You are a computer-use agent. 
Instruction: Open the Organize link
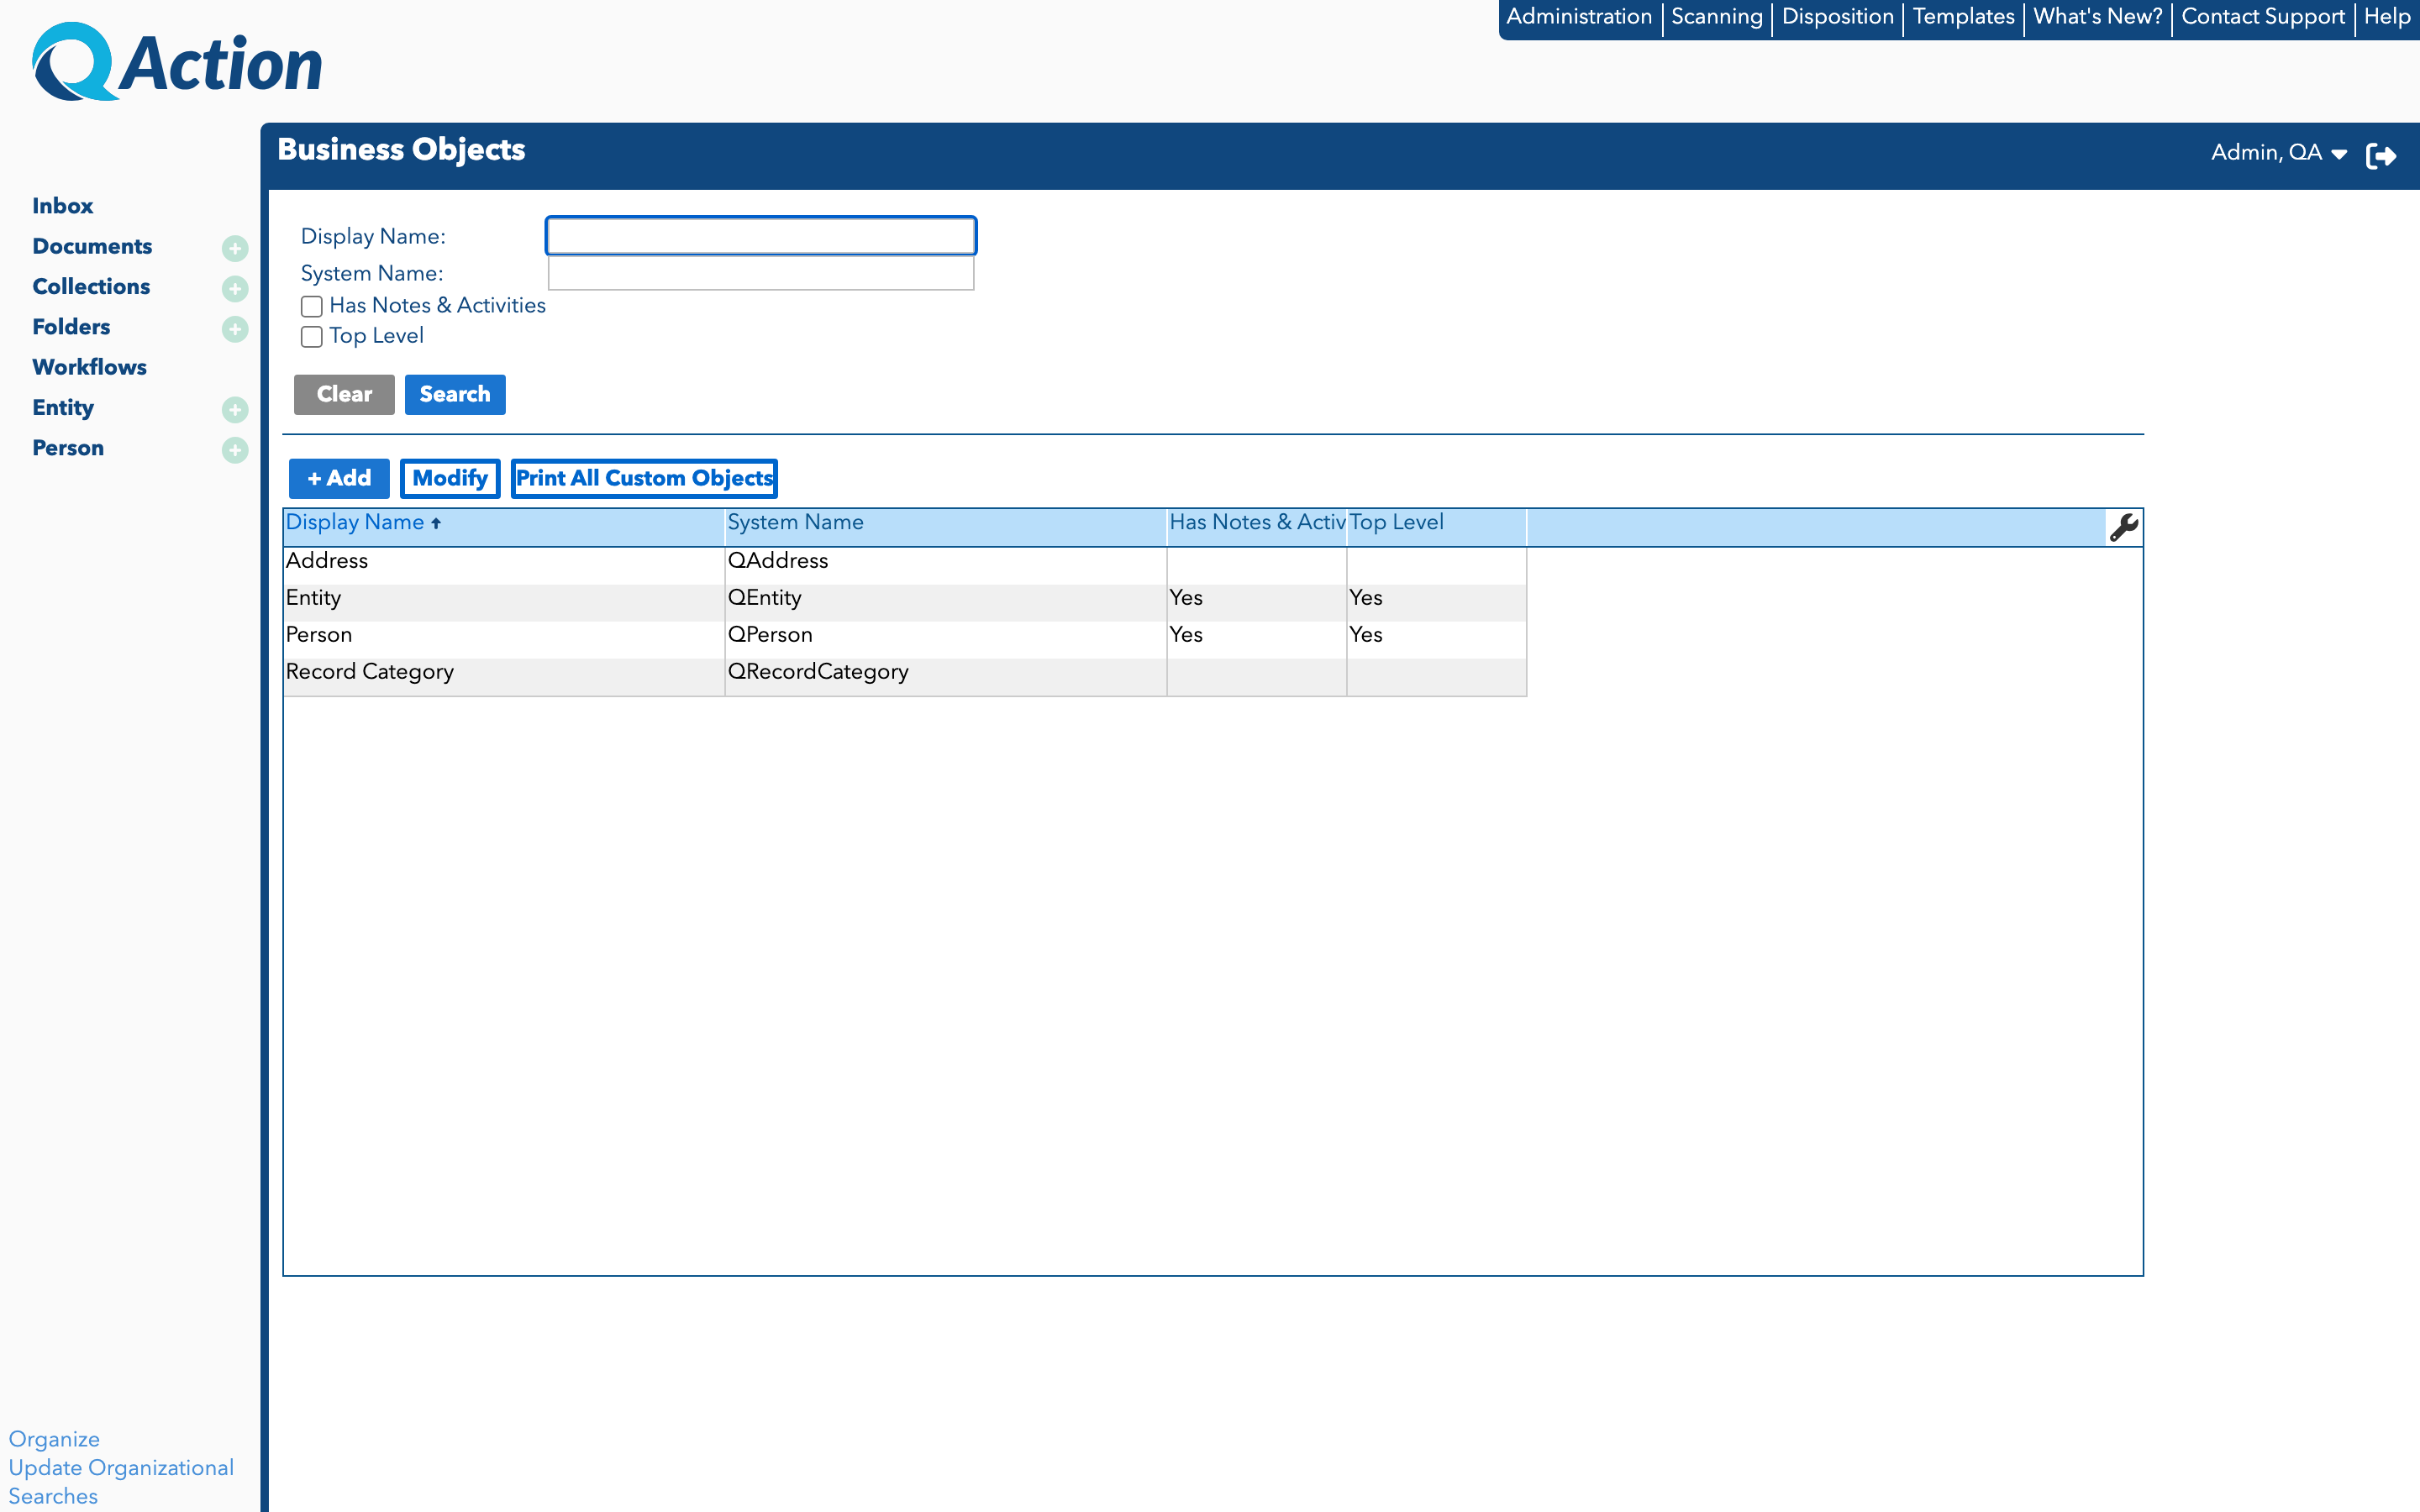(x=54, y=1439)
